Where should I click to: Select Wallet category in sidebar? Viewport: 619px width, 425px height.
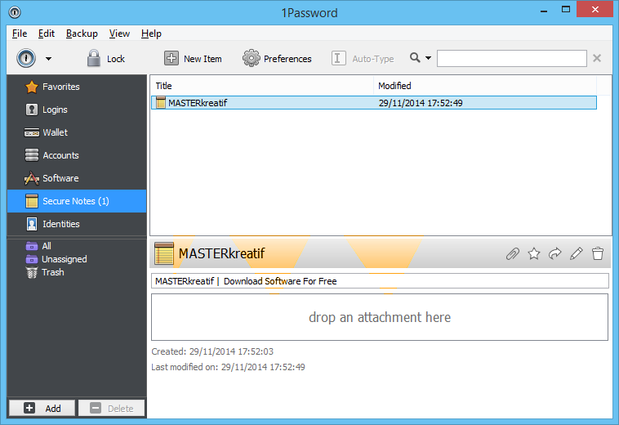[77, 132]
